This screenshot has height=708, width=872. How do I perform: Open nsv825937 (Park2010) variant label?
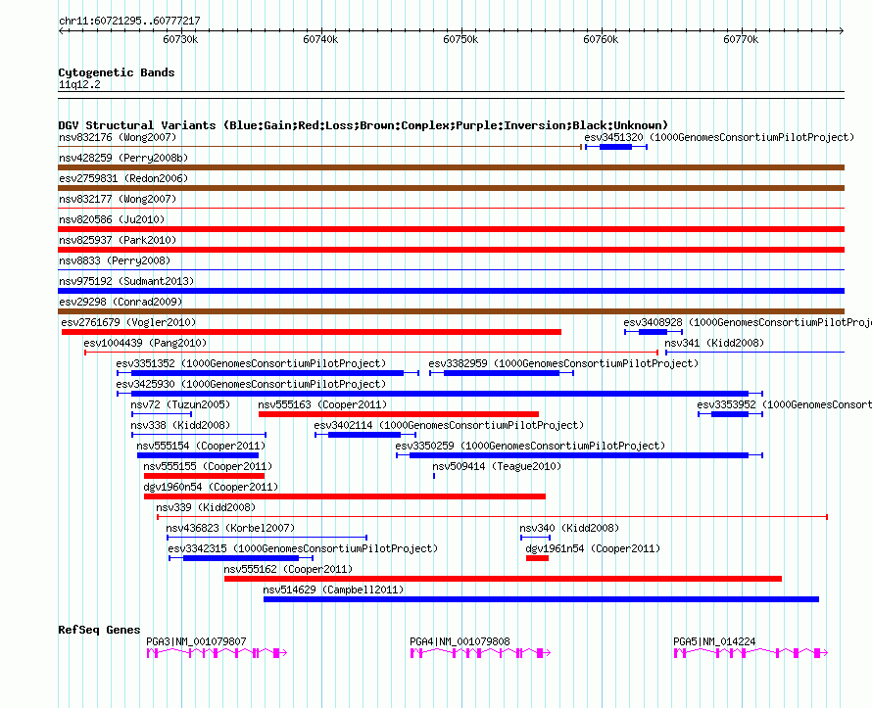(118, 240)
